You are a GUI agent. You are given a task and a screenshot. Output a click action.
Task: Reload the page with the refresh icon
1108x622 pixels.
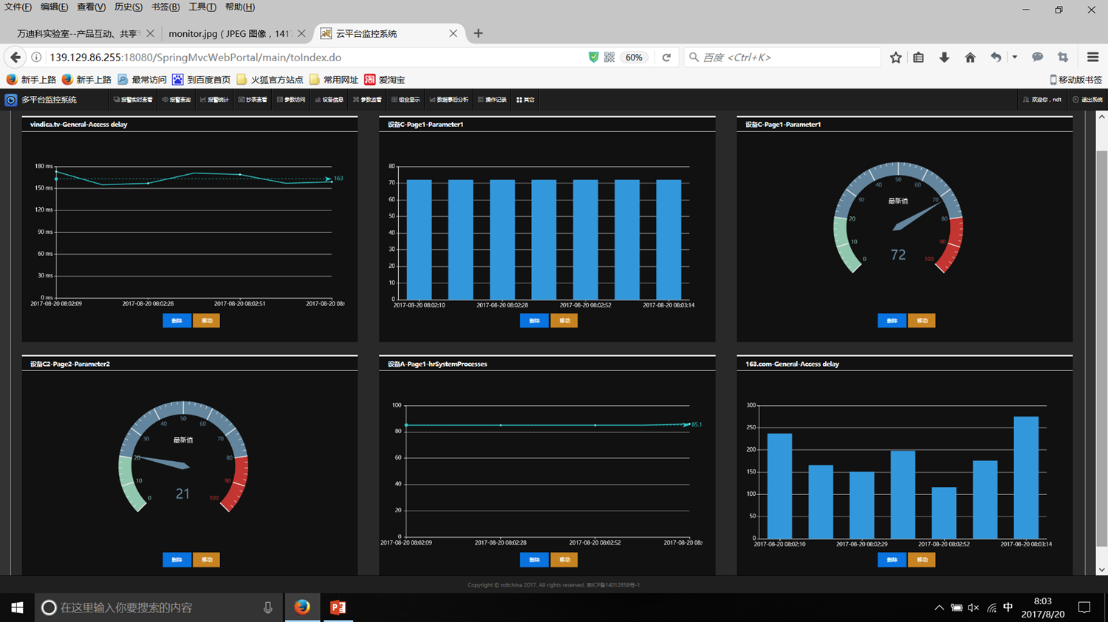(x=666, y=58)
